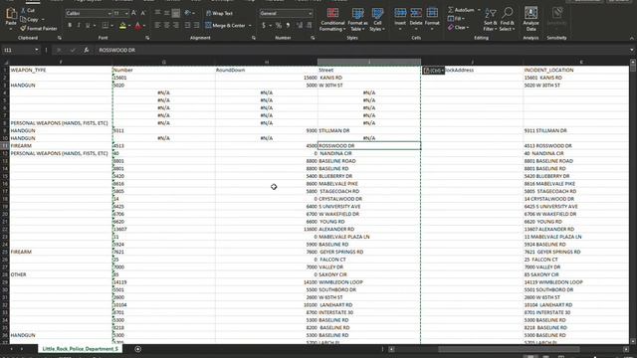This screenshot has height=358, width=637.
Task: Apply Comma Style number format
Action: 288,26
